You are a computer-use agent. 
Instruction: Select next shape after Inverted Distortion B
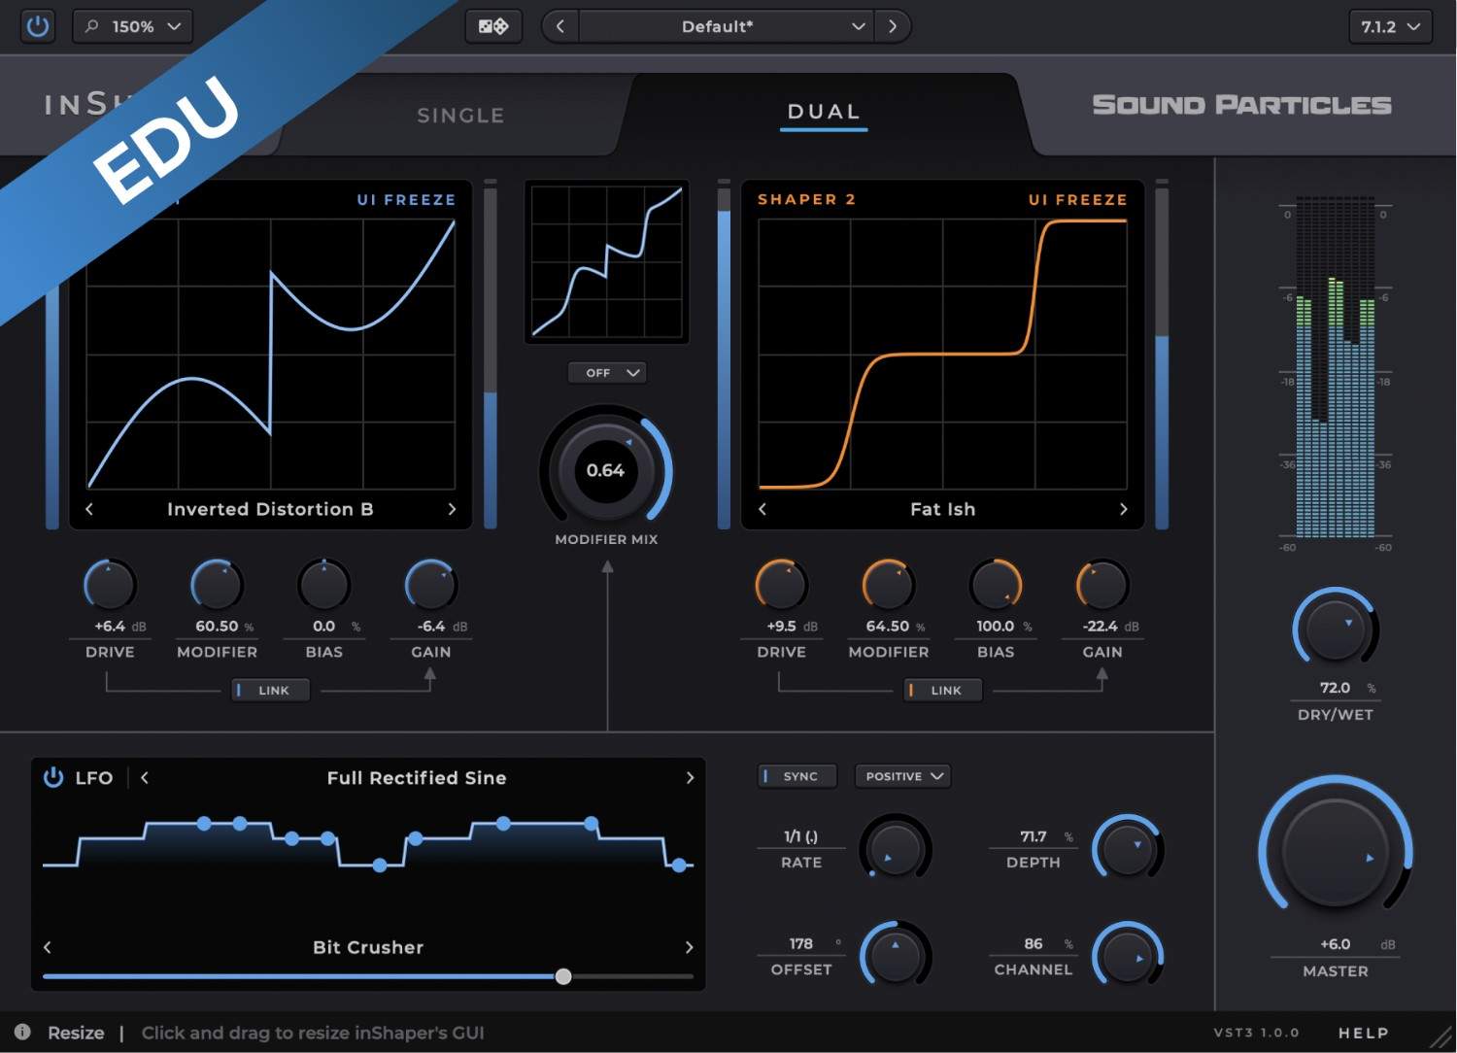pyautogui.click(x=452, y=509)
